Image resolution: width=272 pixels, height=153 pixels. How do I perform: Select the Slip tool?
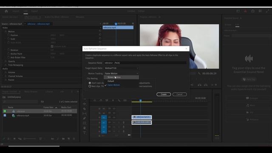85,113
